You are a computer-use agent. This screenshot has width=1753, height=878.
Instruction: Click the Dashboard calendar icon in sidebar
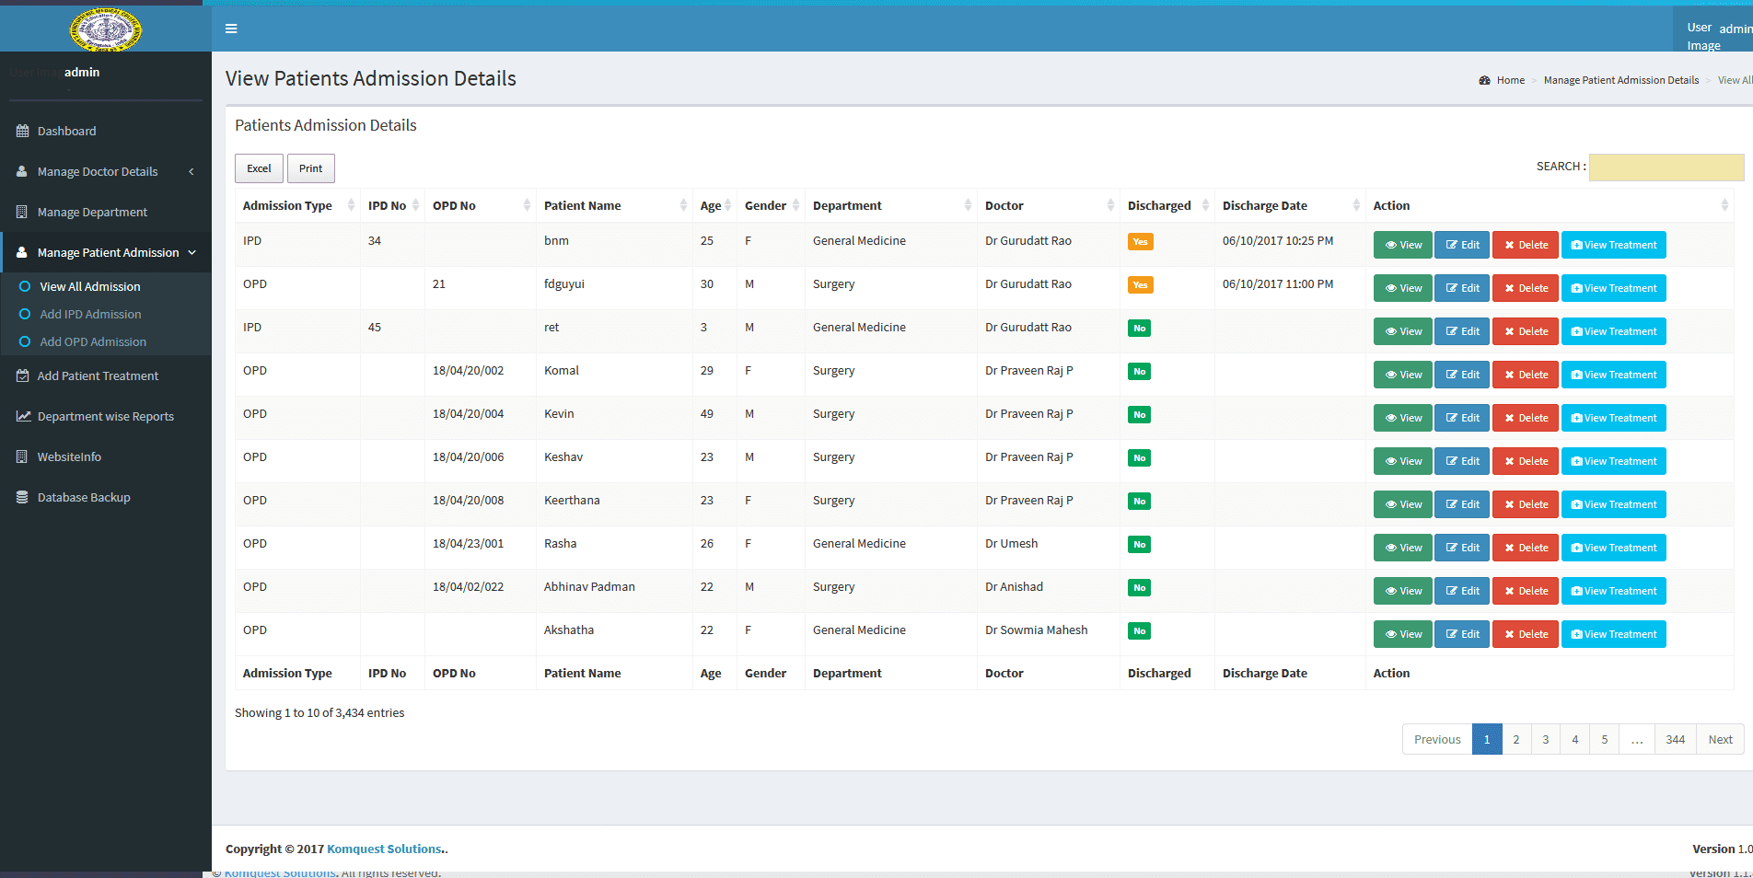22,131
